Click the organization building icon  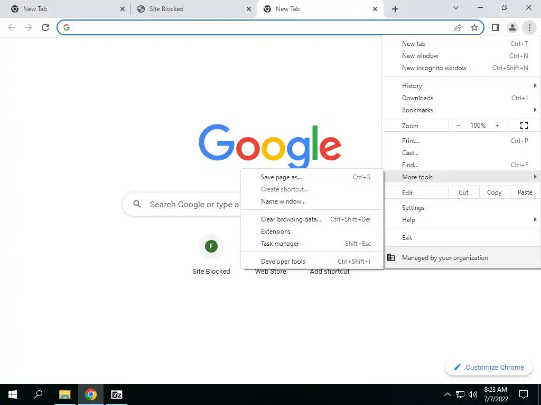(390, 257)
